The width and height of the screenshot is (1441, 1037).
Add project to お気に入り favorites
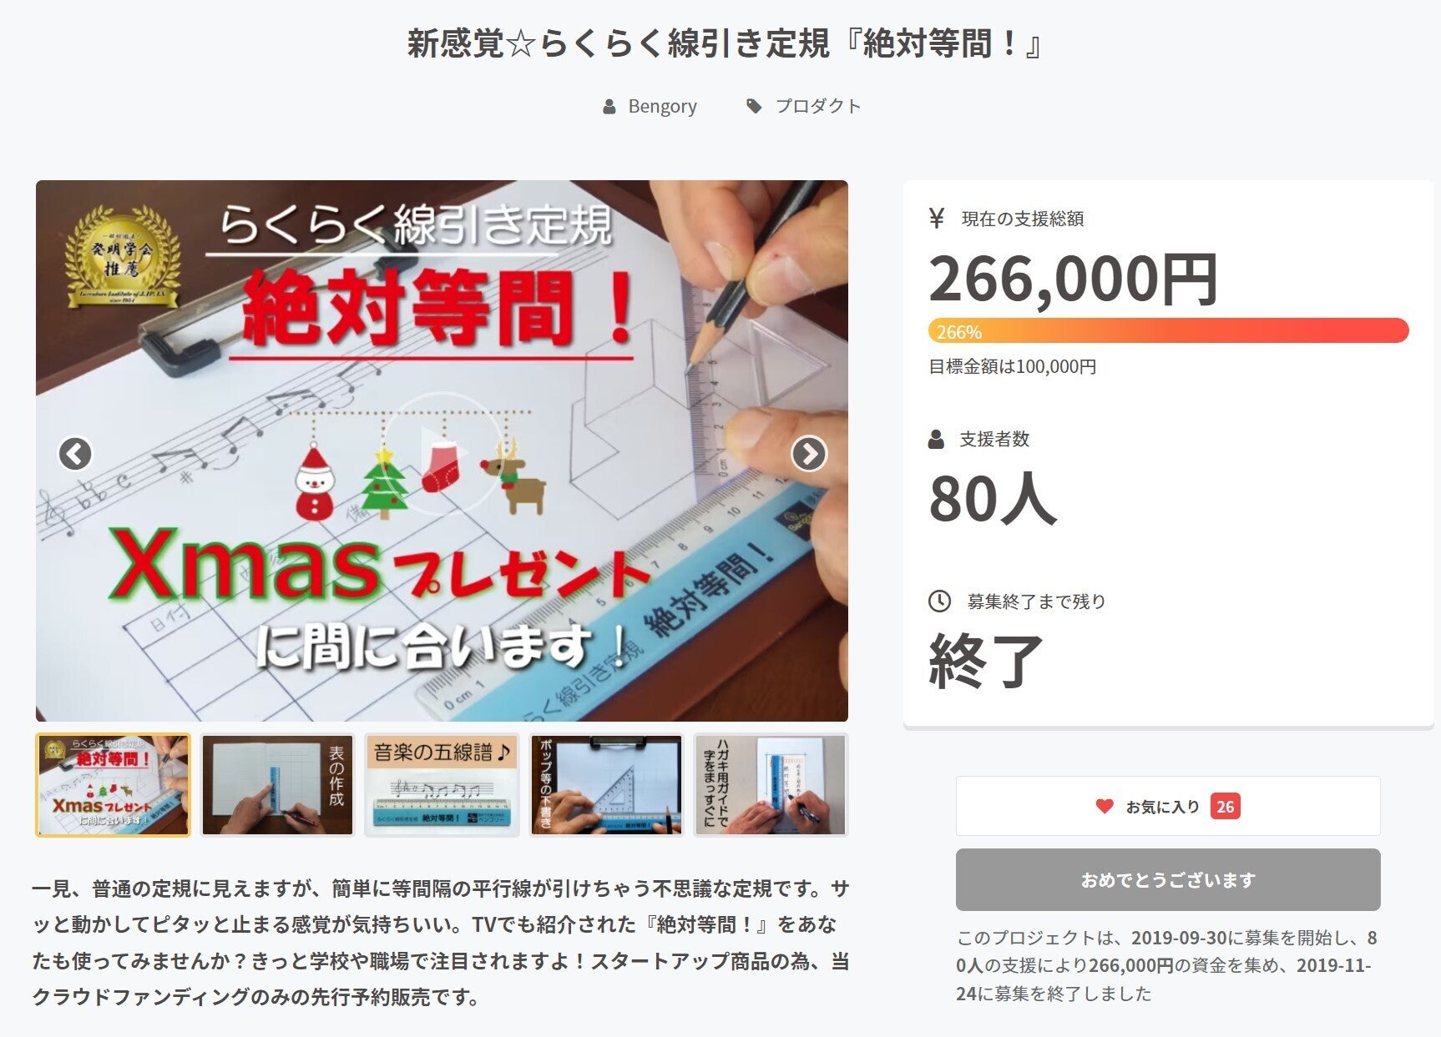click(x=1168, y=806)
